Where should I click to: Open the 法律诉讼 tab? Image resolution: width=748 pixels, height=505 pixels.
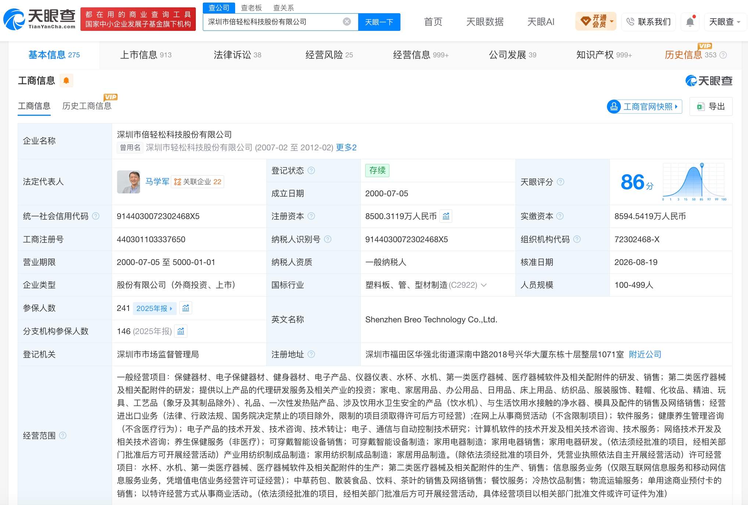coord(237,55)
